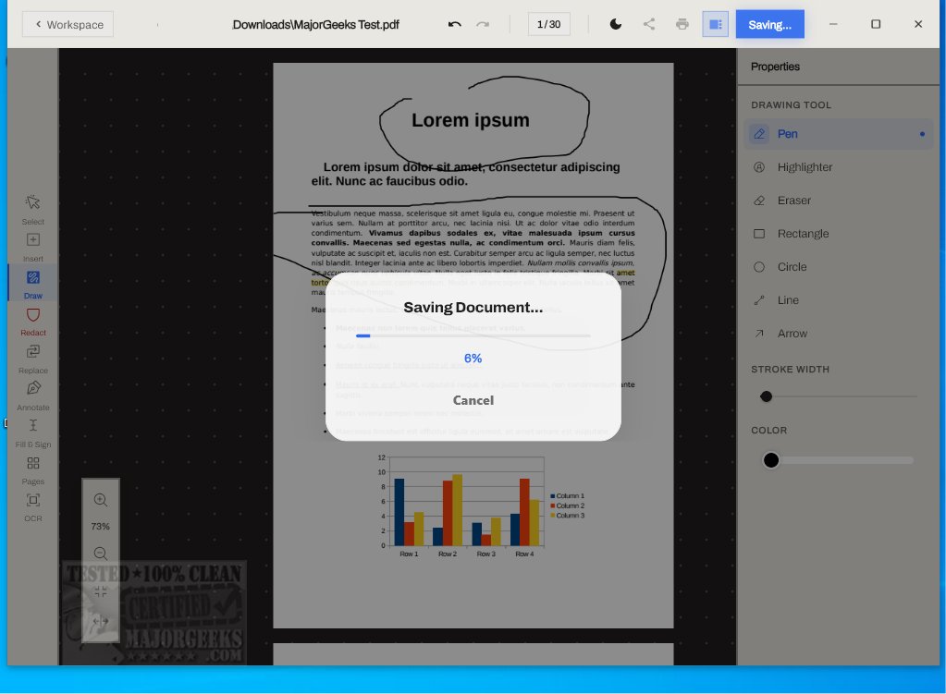This screenshot has width=946, height=694.
Task: Click the black color slider handle
Action: [771, 460]
